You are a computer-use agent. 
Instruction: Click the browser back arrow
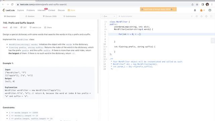[3, 4]
